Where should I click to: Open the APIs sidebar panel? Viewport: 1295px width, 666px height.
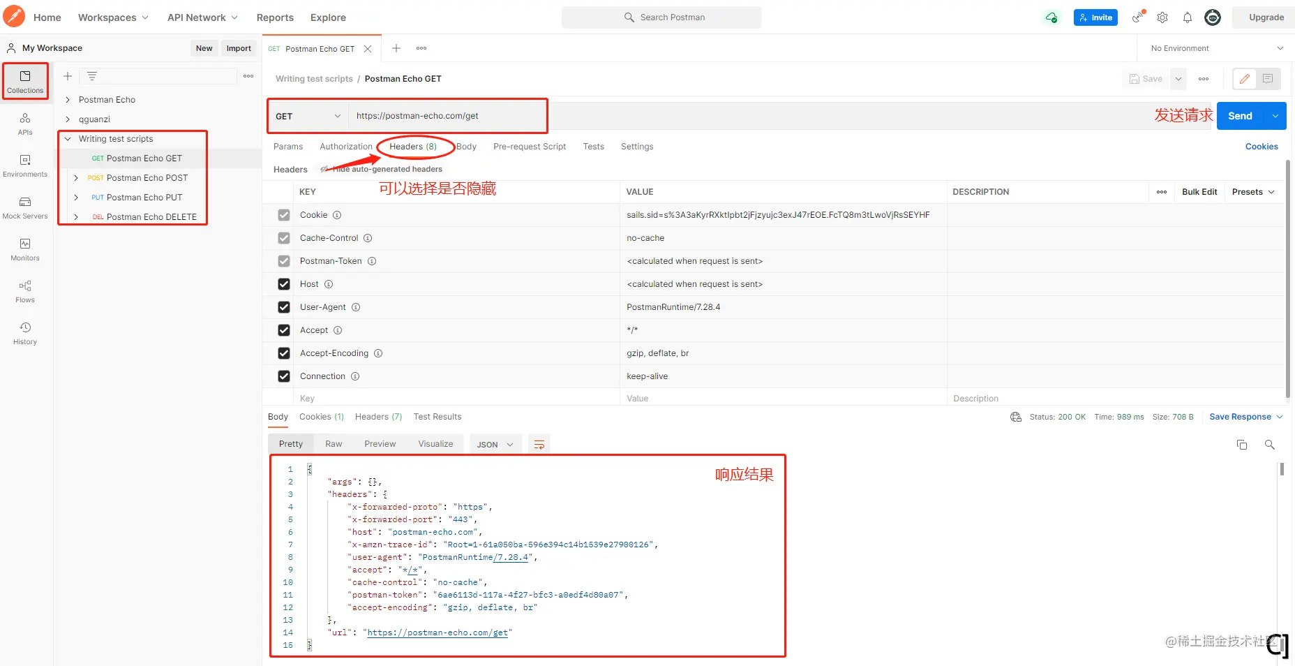pos(25,124)
